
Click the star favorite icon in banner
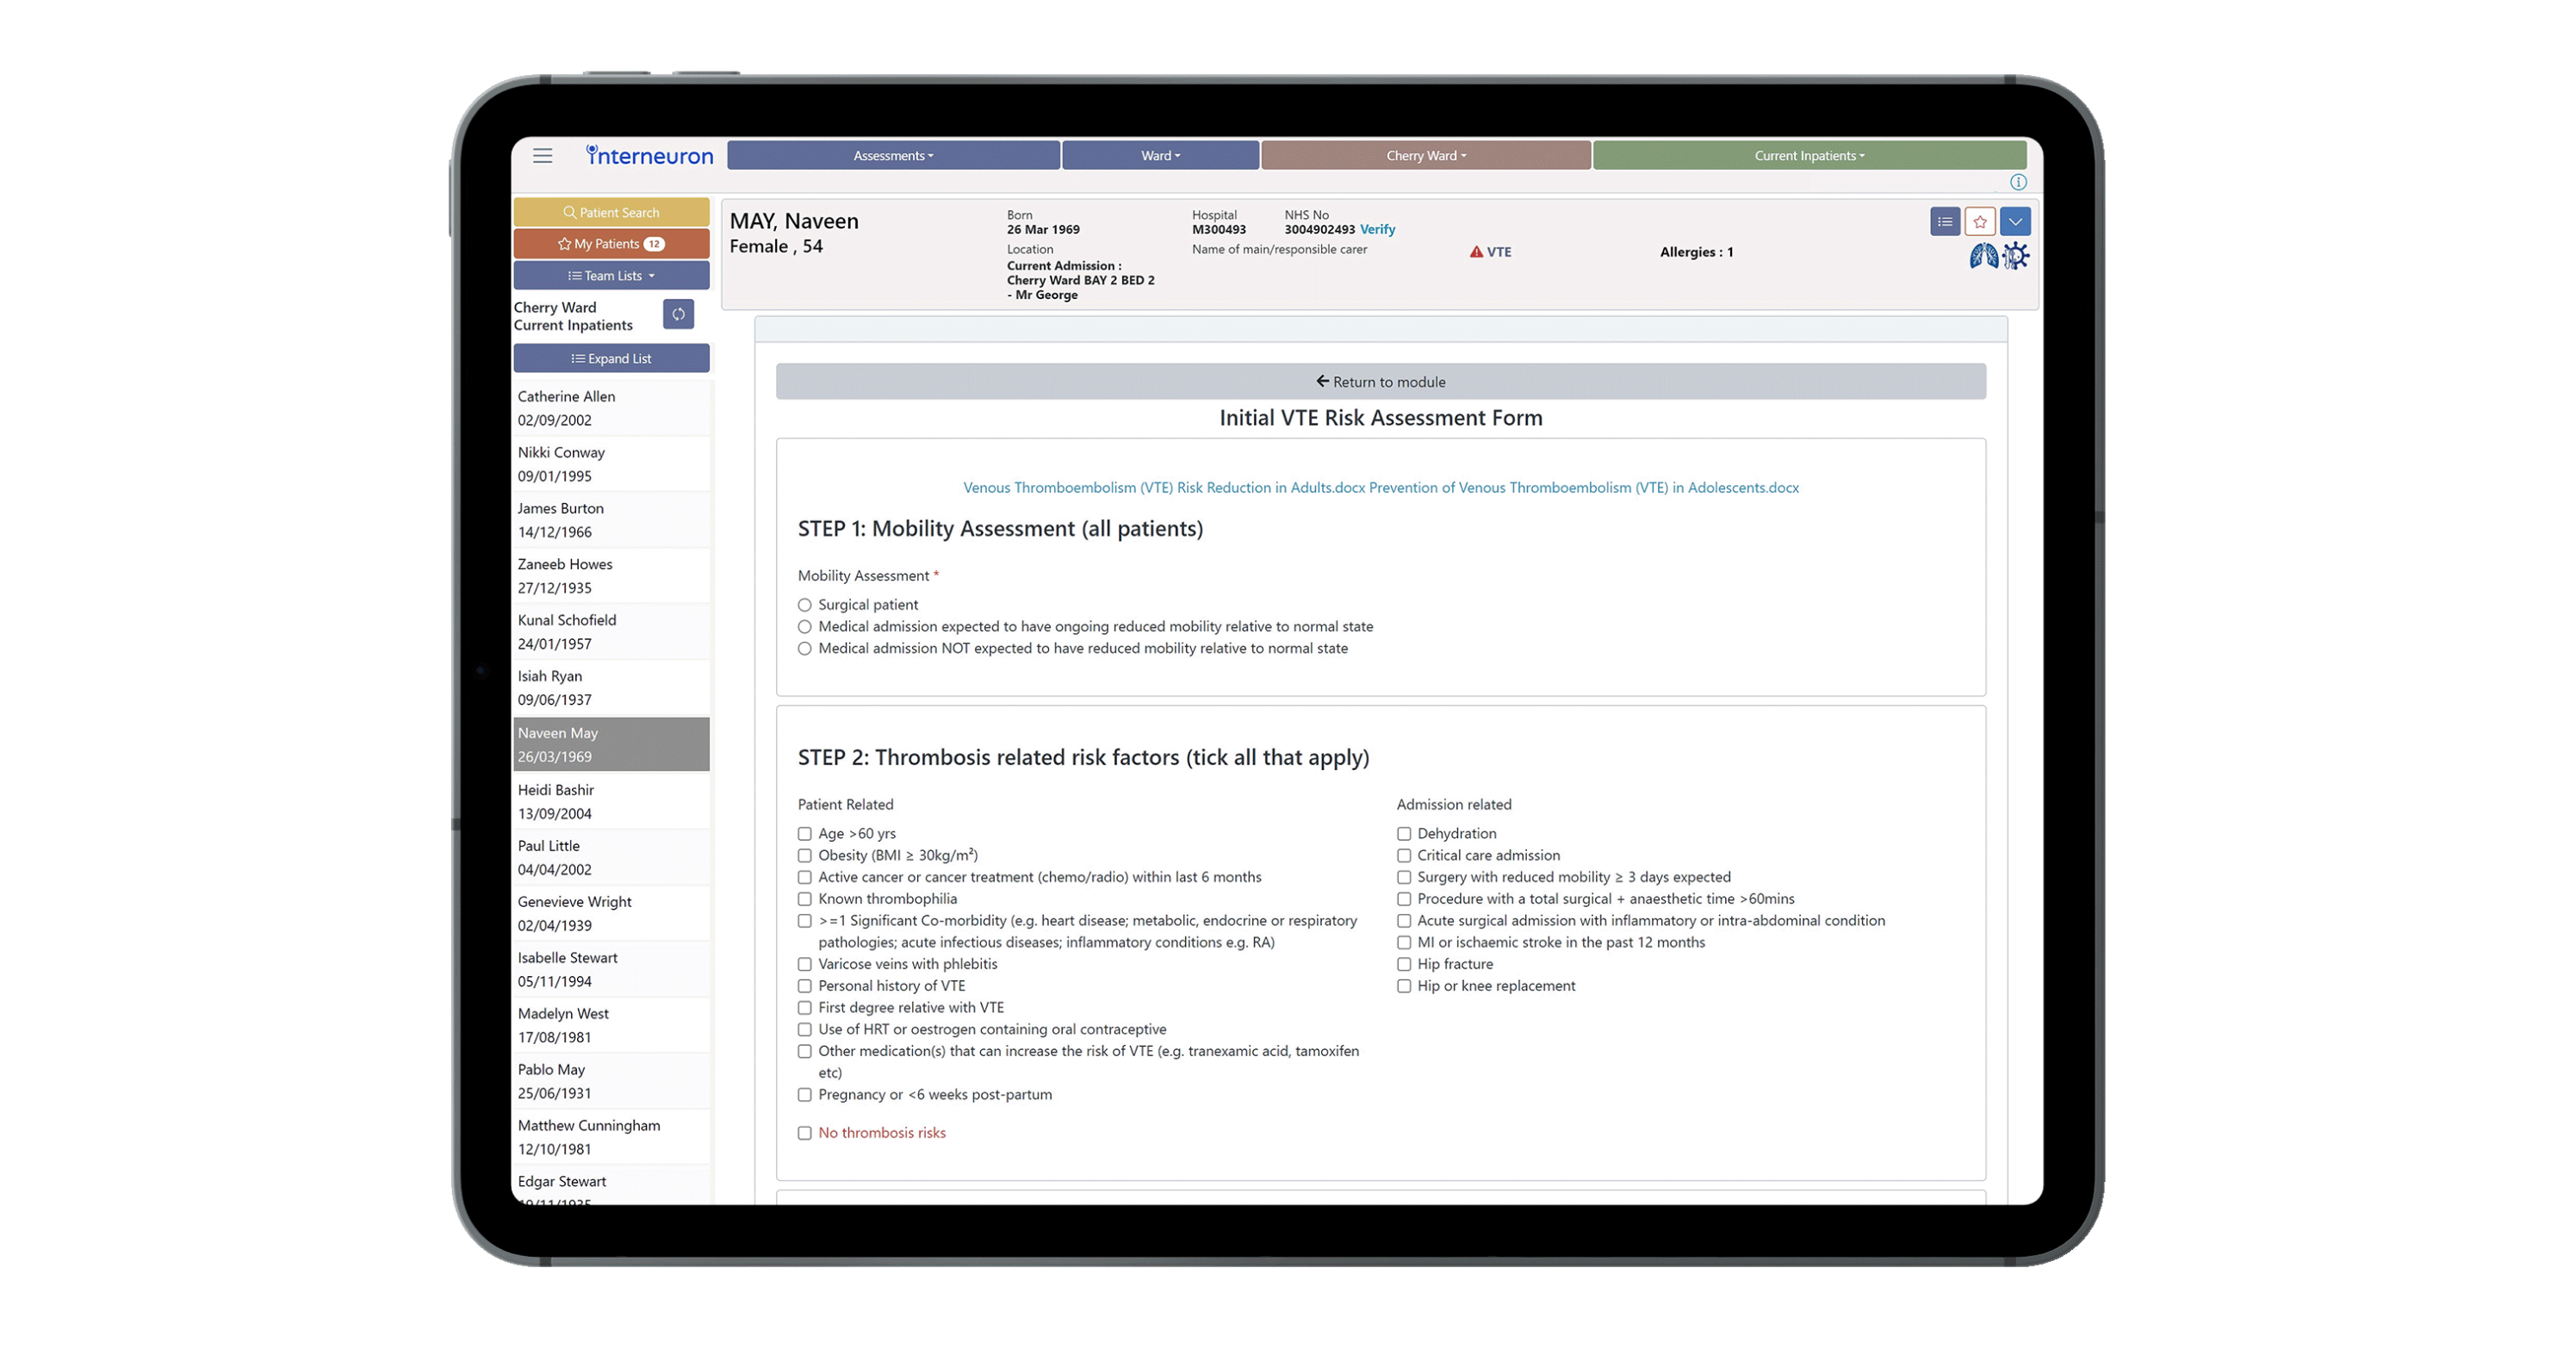click(x=1979, y=222)
